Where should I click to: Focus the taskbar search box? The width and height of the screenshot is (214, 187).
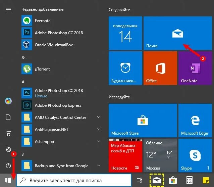click(x=74, y=180)
